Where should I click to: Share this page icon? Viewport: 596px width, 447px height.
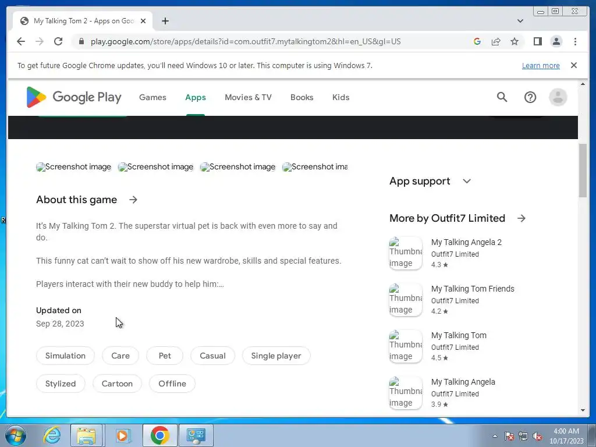(496, 41)
